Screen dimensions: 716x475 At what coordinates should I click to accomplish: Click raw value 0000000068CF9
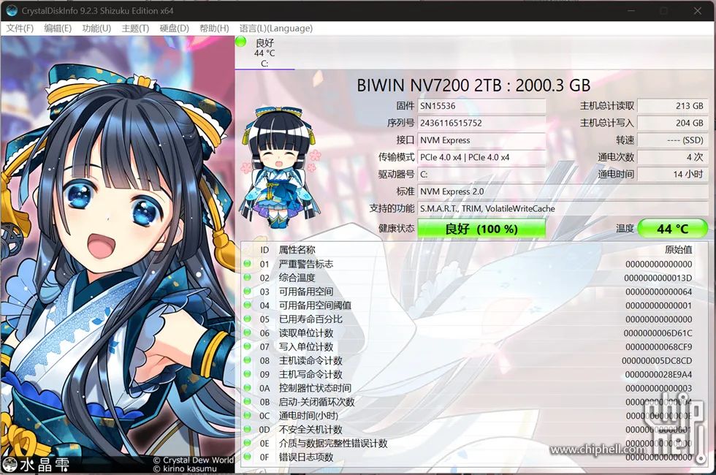click(x=658, y=347)
